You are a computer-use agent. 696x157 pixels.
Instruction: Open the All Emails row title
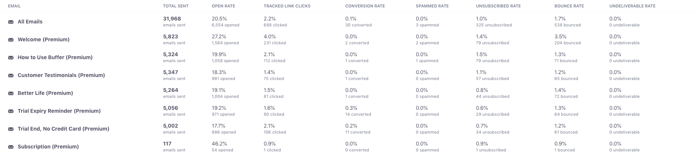click(x=30, y=22)
